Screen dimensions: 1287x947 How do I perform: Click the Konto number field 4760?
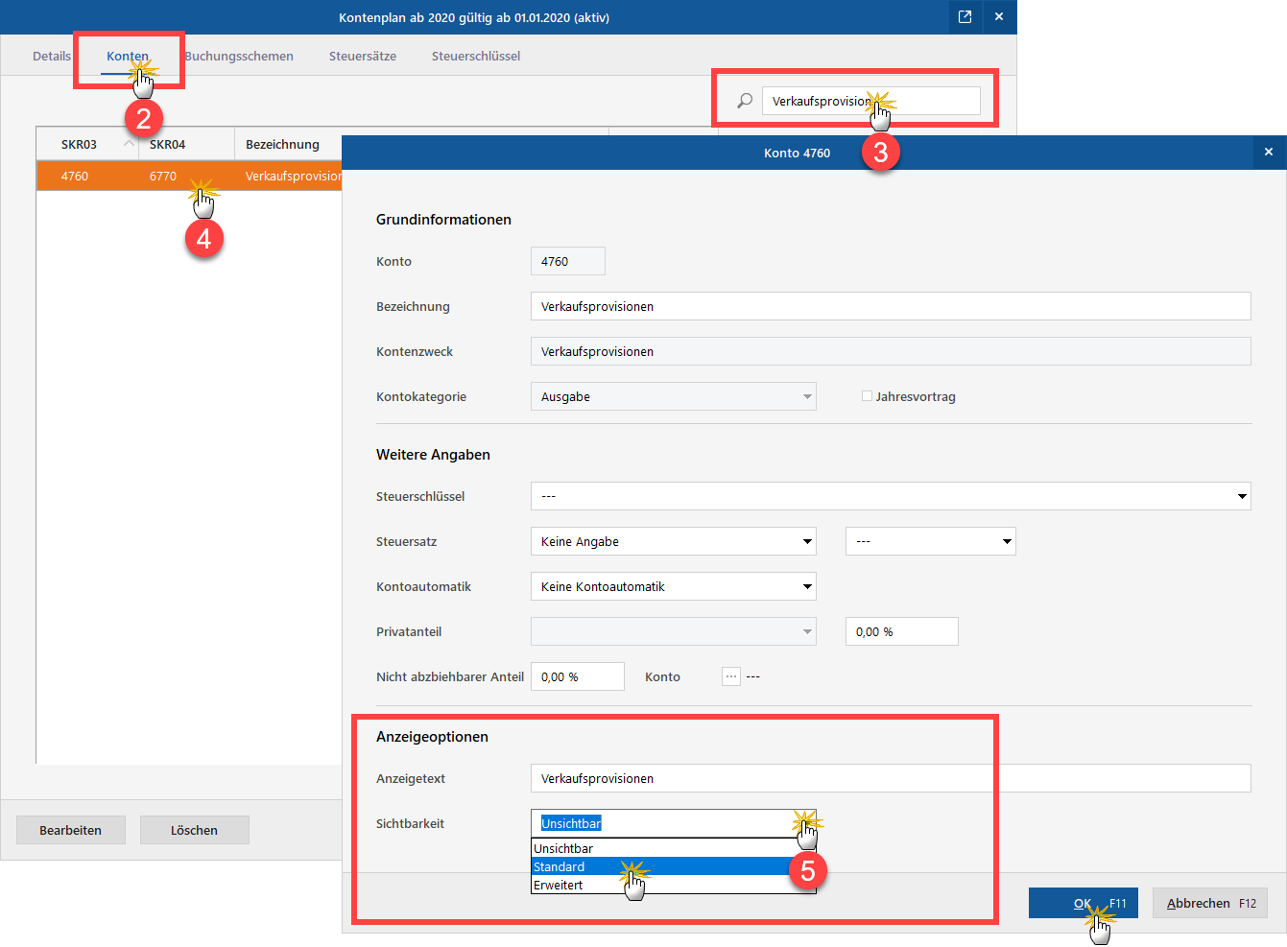[x=568, y=261]
